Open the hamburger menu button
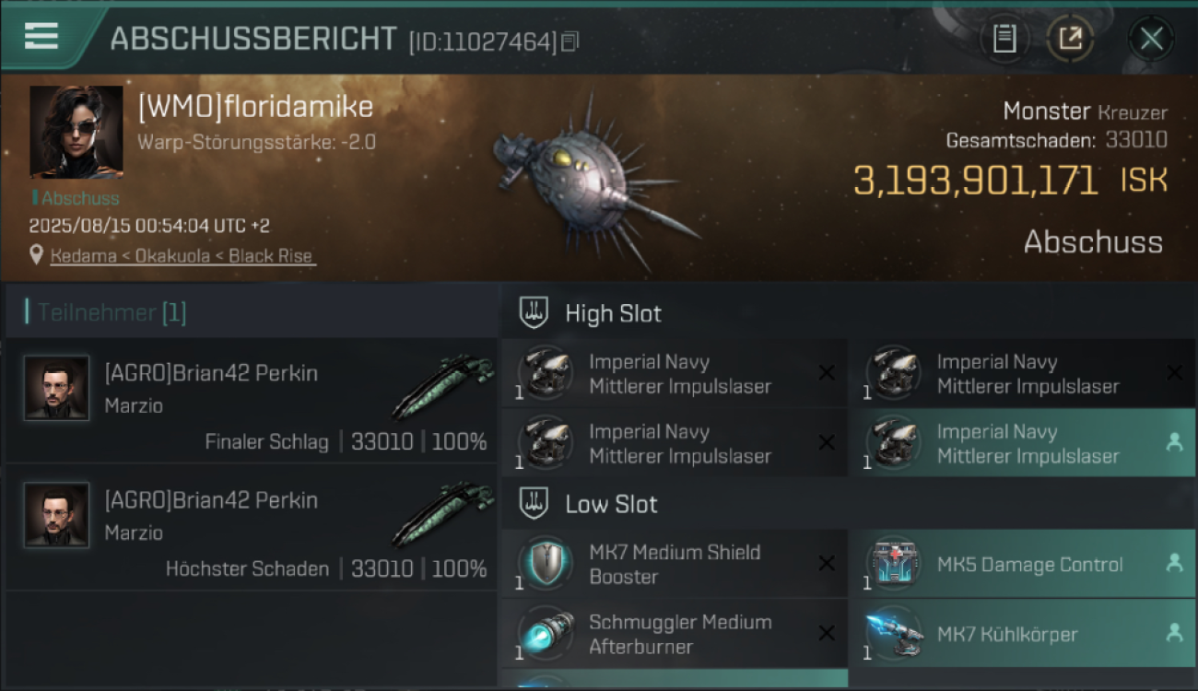 click(x=41, y=37)
